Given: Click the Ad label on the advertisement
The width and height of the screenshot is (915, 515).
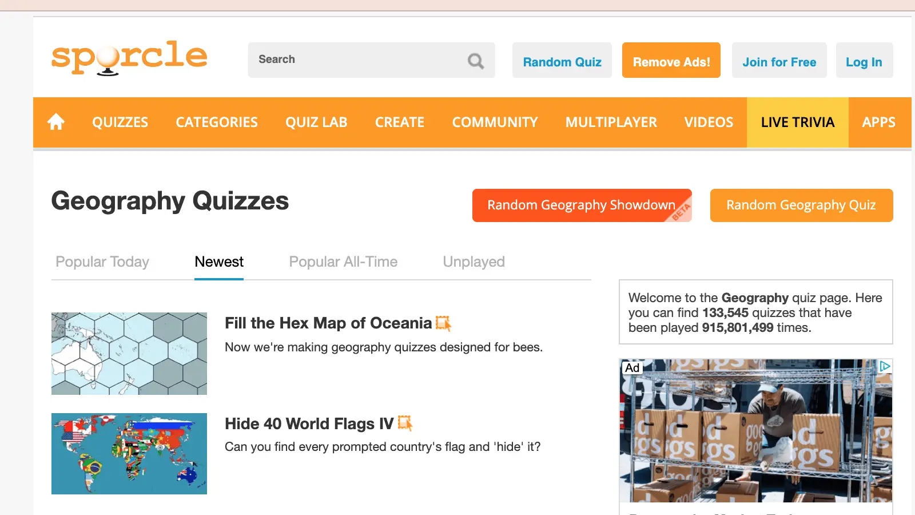Looking at the screenshot, I should pyautogui.click(x=632, y=368).
